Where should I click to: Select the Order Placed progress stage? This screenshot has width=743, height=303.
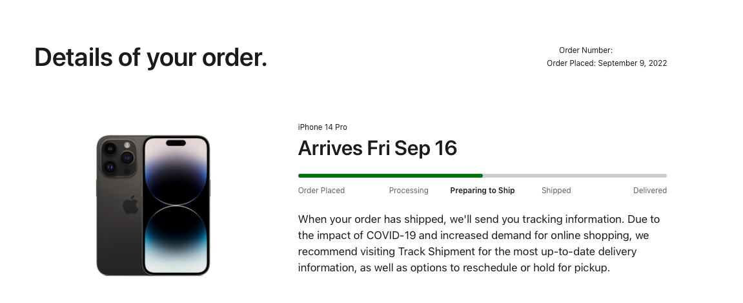pos(321,191)
